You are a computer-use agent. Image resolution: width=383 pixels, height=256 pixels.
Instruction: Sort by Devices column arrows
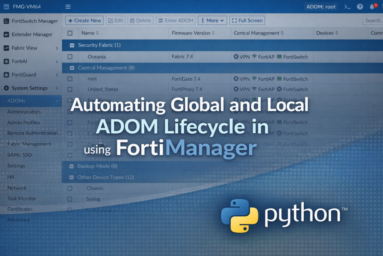(x=337, y=33)
